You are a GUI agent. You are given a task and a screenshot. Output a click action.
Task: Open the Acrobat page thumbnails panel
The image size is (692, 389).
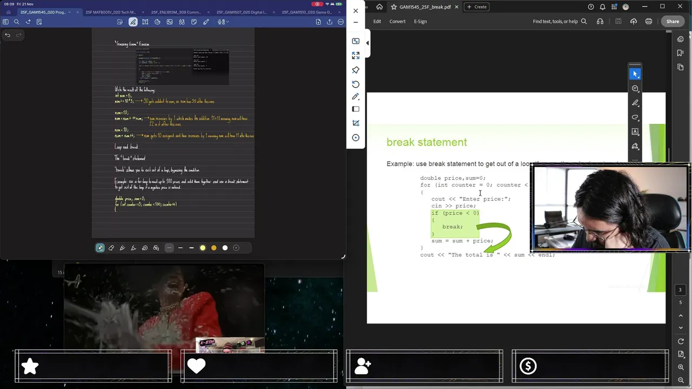coord(681,67)
